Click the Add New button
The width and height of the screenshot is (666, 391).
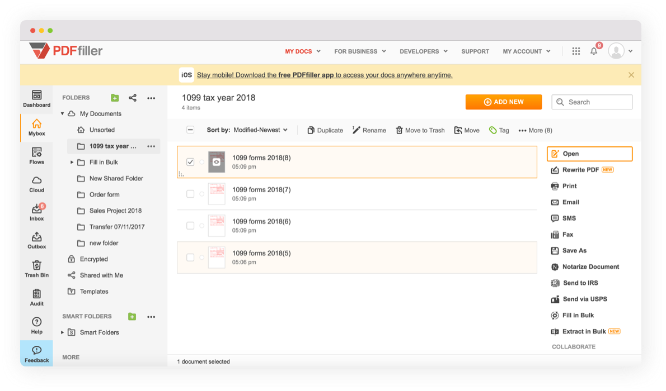[503, 102]
